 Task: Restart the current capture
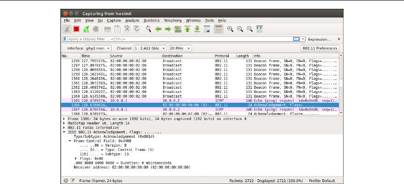click(86, 29)
